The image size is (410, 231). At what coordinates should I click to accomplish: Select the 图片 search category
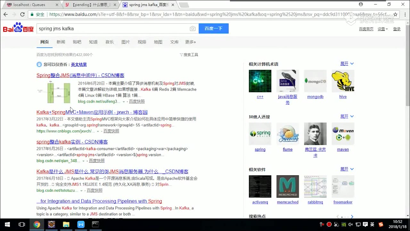pos(126,42)
